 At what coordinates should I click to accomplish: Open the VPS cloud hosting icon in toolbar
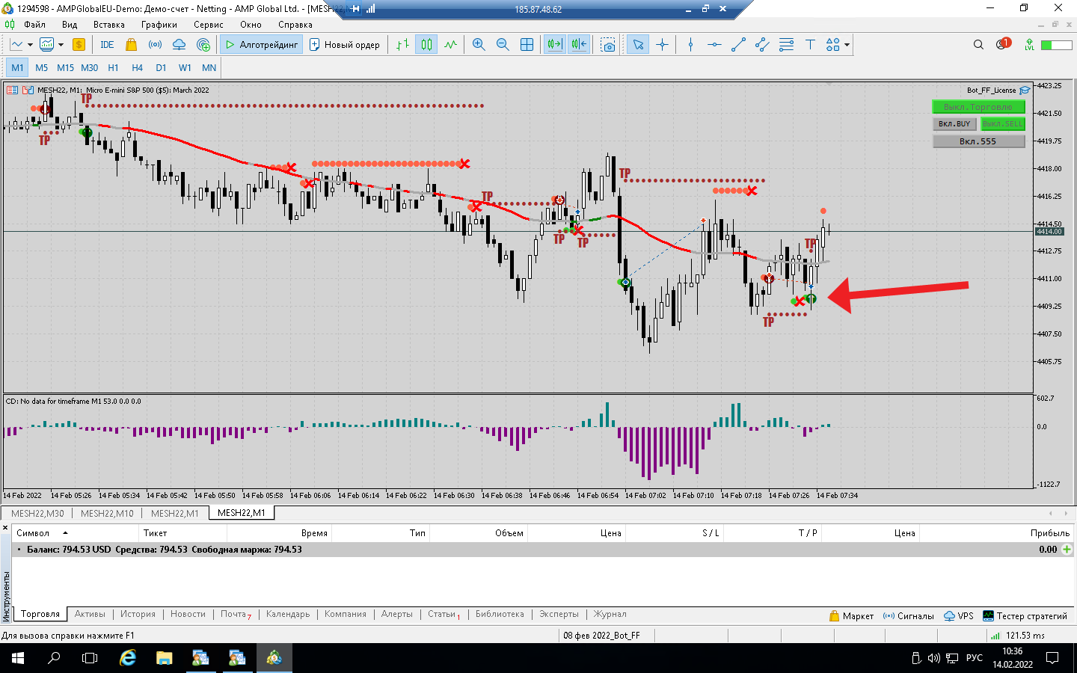click(x=179, y=45)
